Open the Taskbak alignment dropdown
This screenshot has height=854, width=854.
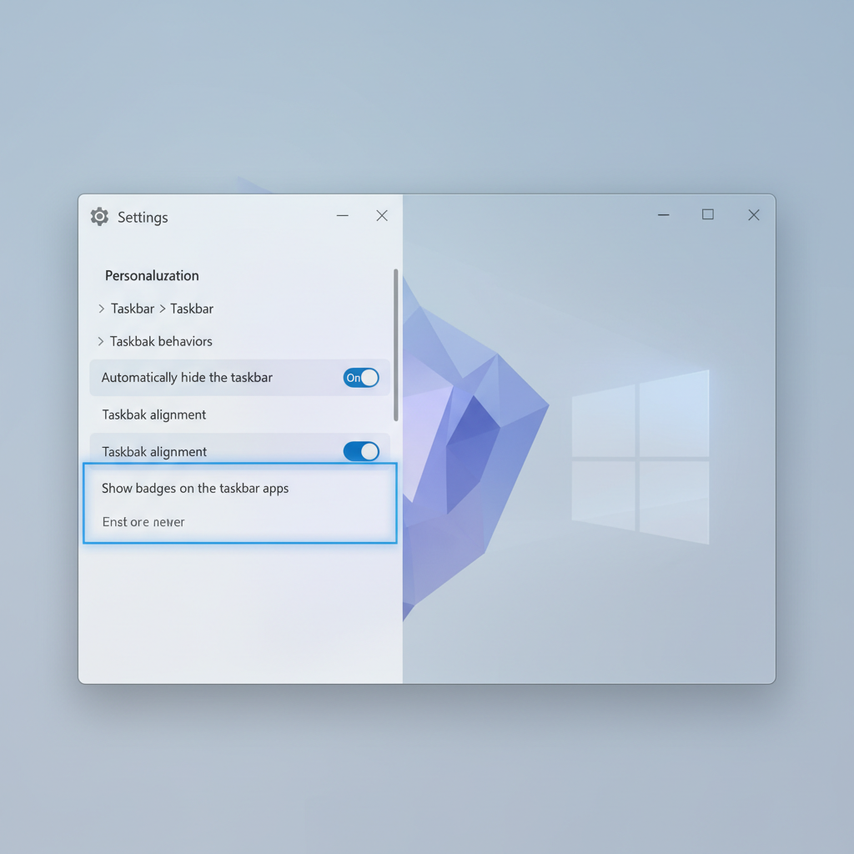[154, 414]
